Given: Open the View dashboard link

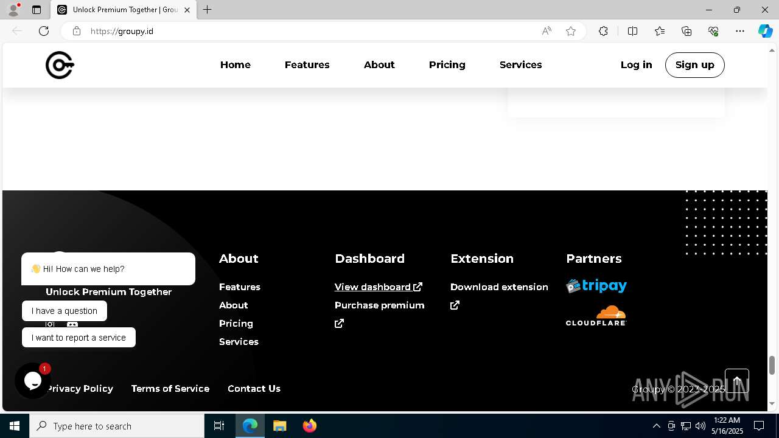Looking at the screenshot, I should (378, 287).
